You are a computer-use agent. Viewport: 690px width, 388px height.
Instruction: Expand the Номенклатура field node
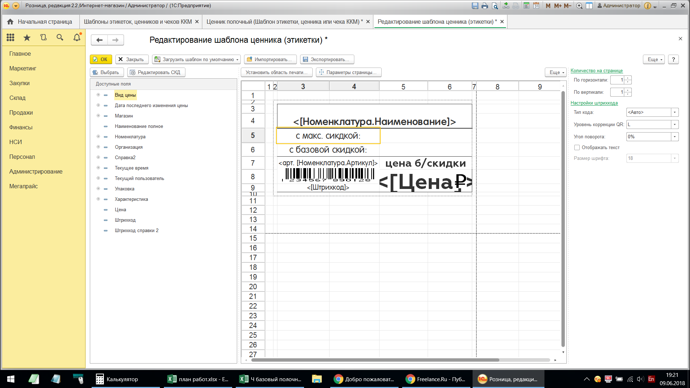coord(98,137)
